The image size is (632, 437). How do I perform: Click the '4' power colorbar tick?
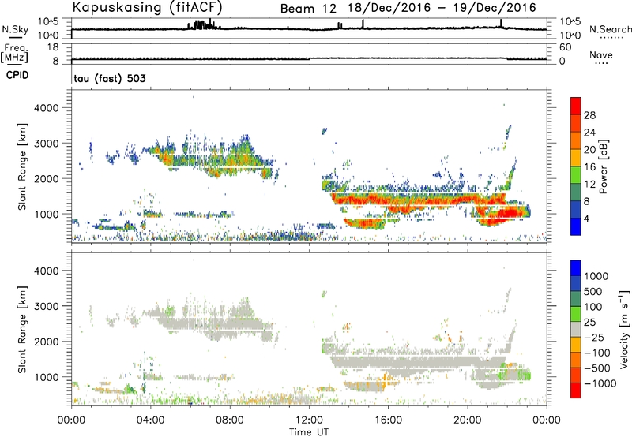[x=586, y=218]
